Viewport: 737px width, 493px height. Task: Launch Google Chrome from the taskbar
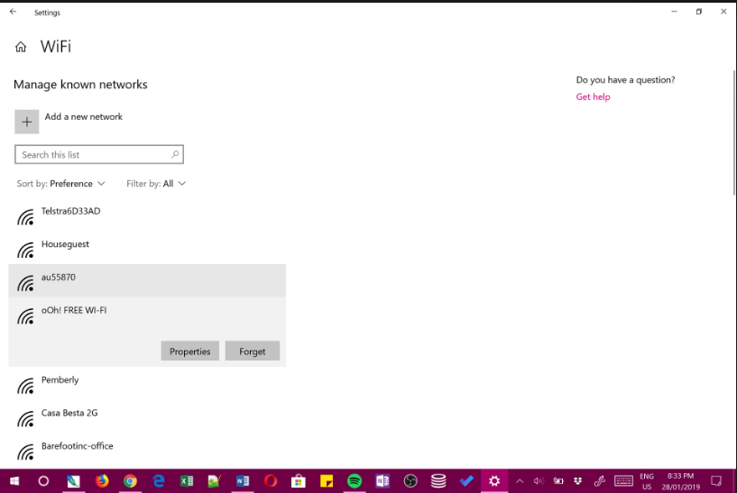point(130,480)
